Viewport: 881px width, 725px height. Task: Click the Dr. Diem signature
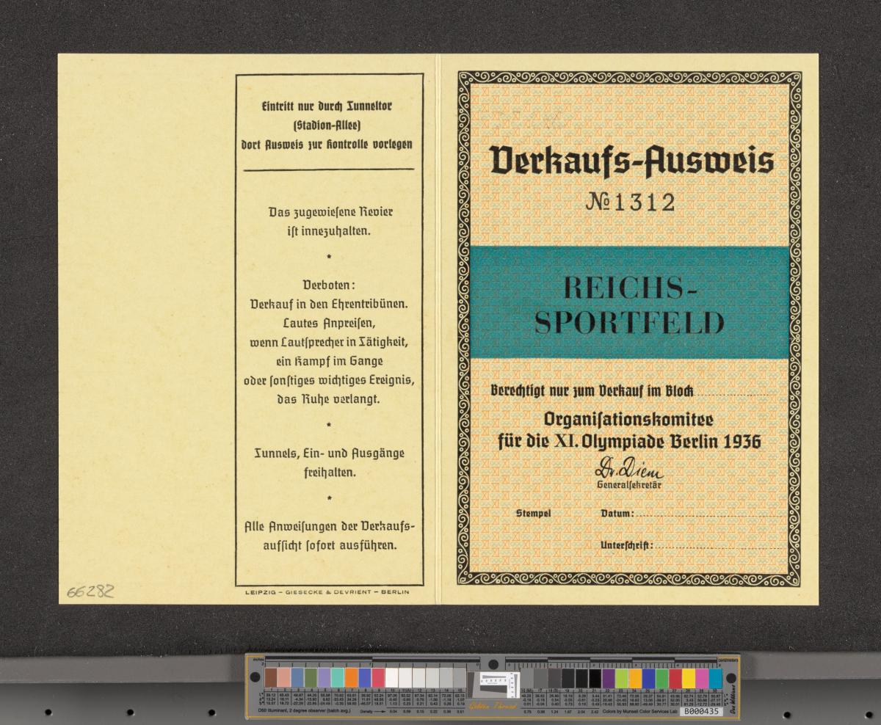pos(628,470)
